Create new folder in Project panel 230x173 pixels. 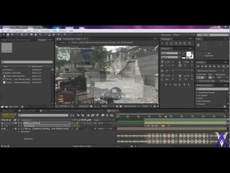(x=6, y=107)
